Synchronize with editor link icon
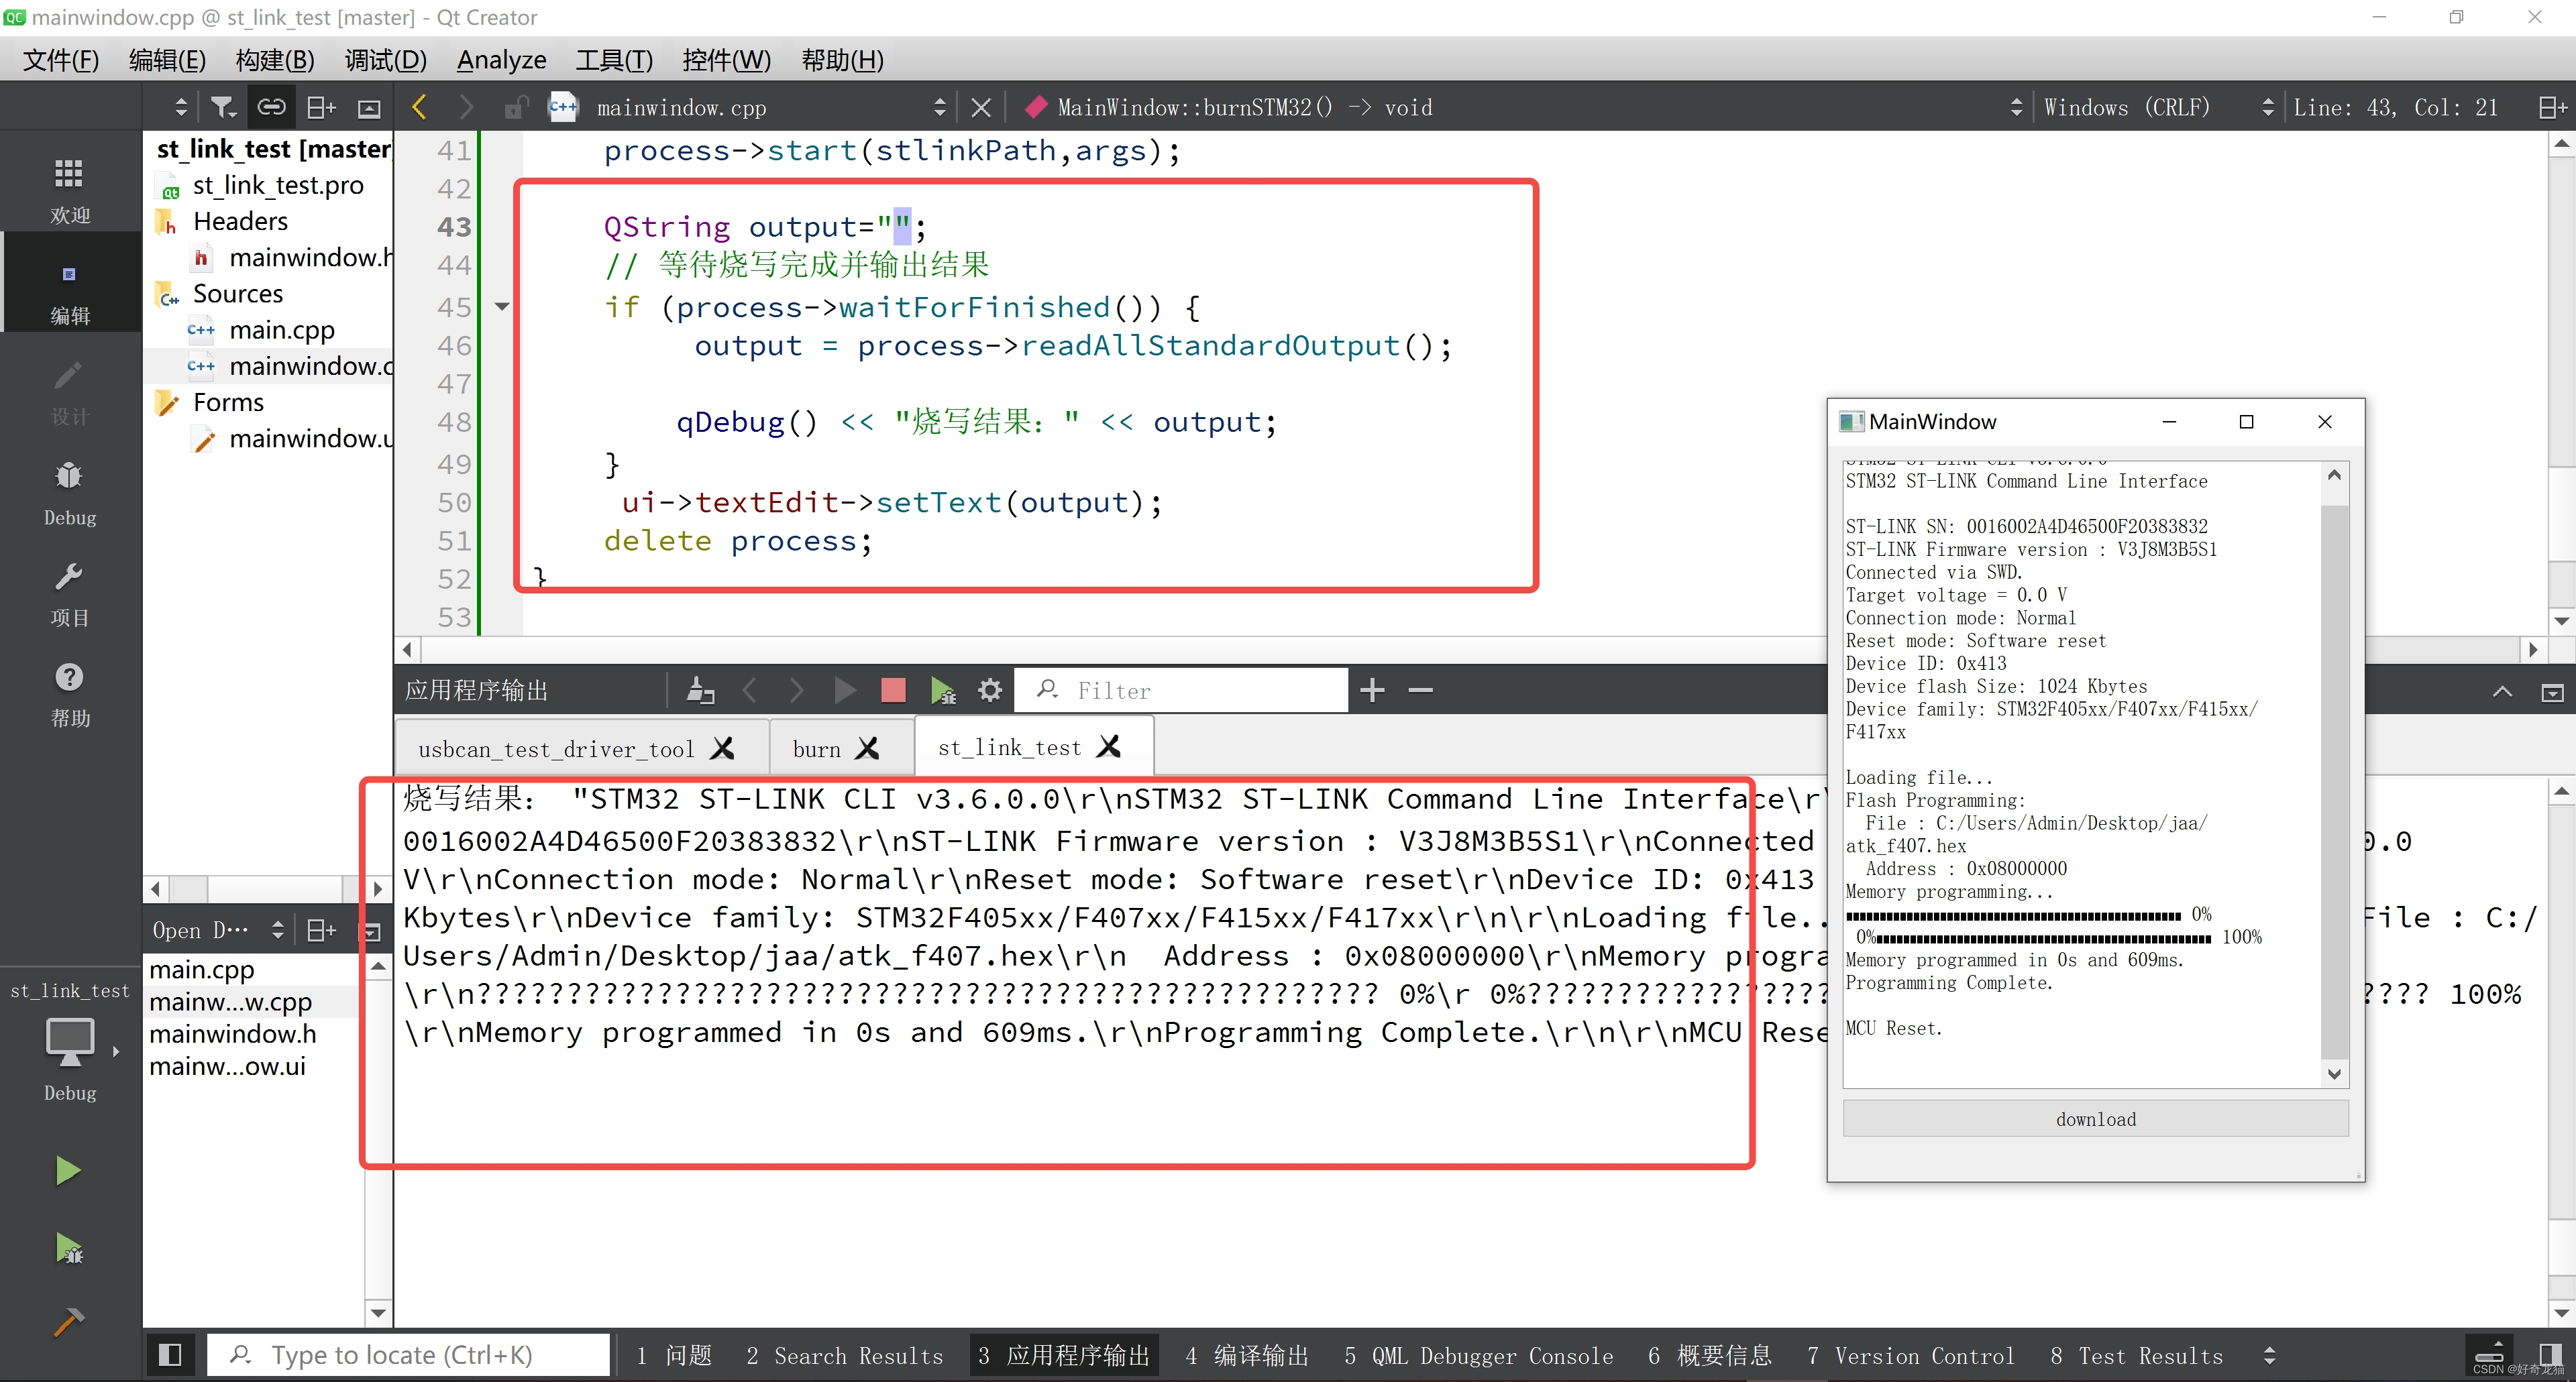The image size is (2576, 1382). [x=271, y=107]
